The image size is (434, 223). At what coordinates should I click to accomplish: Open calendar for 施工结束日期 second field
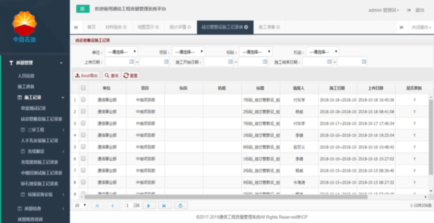tap(364, 62)
